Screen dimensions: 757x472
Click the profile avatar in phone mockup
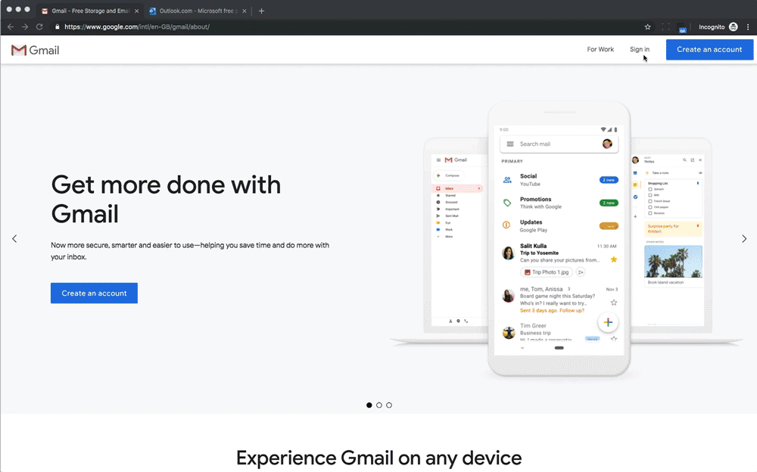607,144
